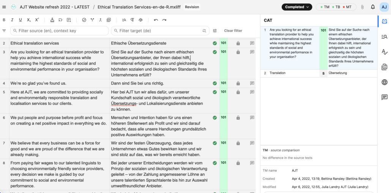This screenshot has height=193, width=391.
Task: Apply italic formatting
Action: pos(12,20)
